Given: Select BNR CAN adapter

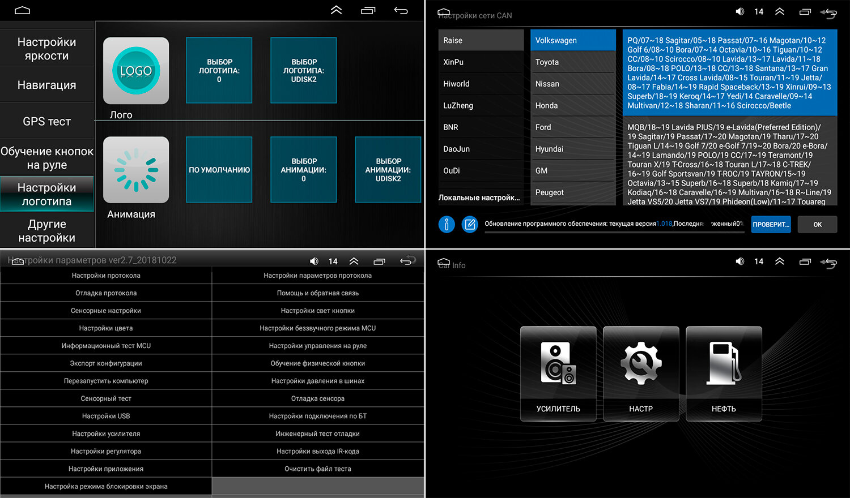Looking at the screenshot, I should [481, 127].
